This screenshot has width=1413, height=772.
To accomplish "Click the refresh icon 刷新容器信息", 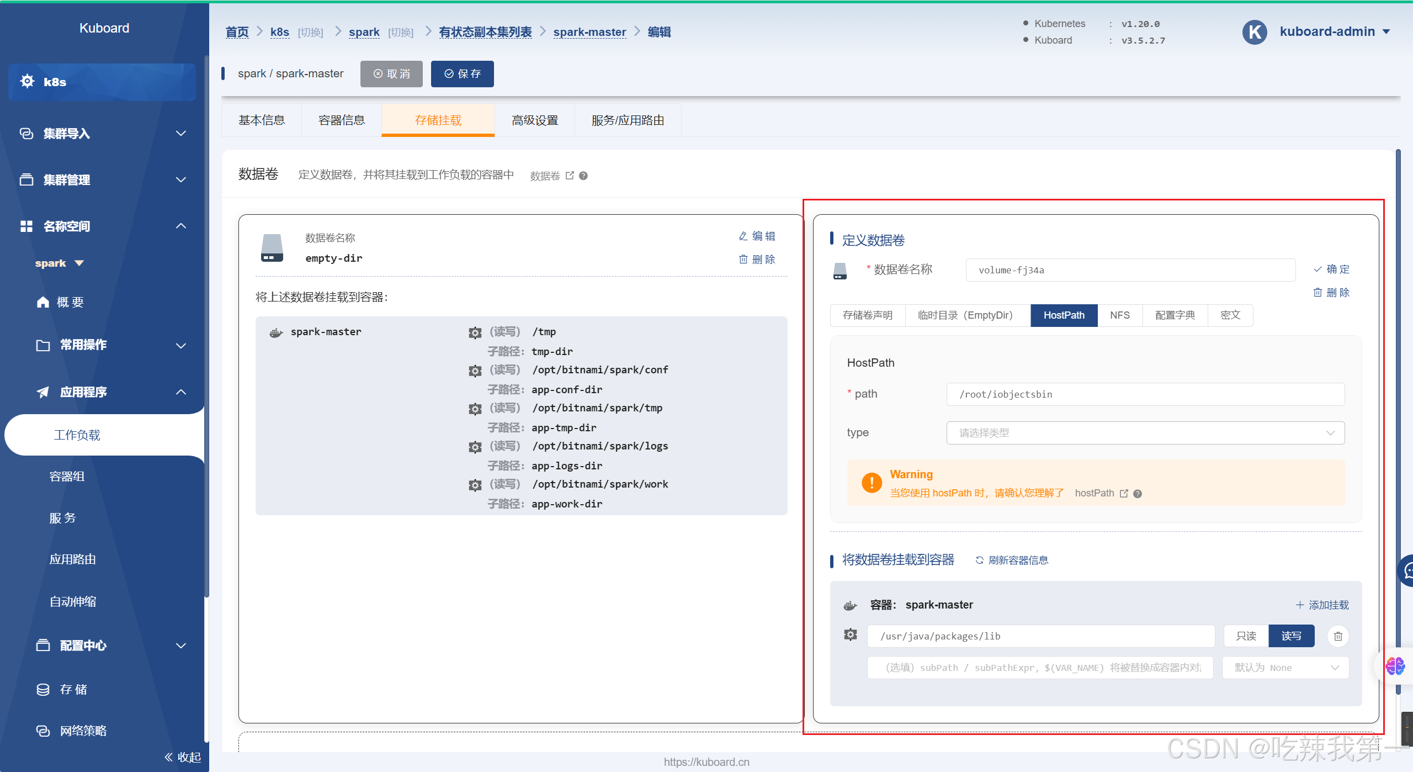I will (x=979, y=560).
